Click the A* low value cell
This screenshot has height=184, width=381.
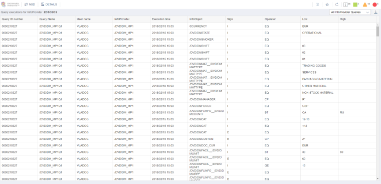(319, 139)
